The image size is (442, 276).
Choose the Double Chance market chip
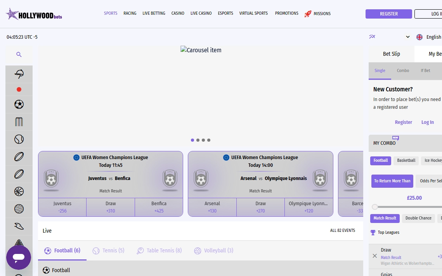tap(418, 218)
